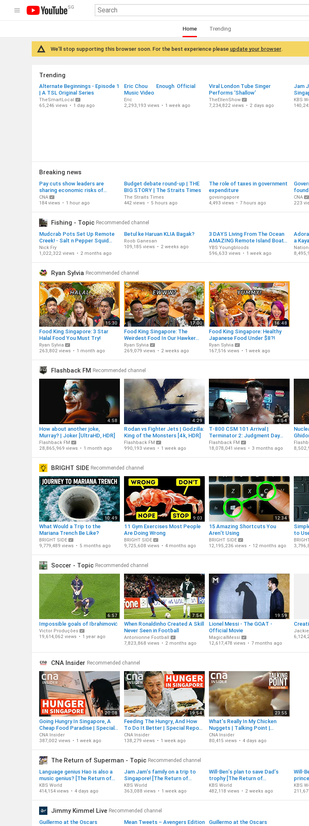Play the Journey to Mariana Trench thumbnail
Image resolution: width=309 pixels, height=826 pixels.
[80, 499]
